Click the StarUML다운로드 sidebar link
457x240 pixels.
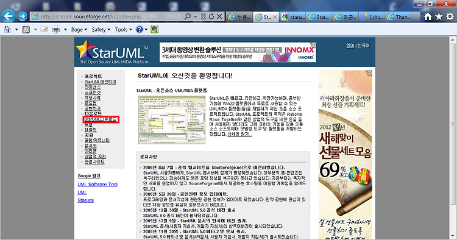coord(101,119)
